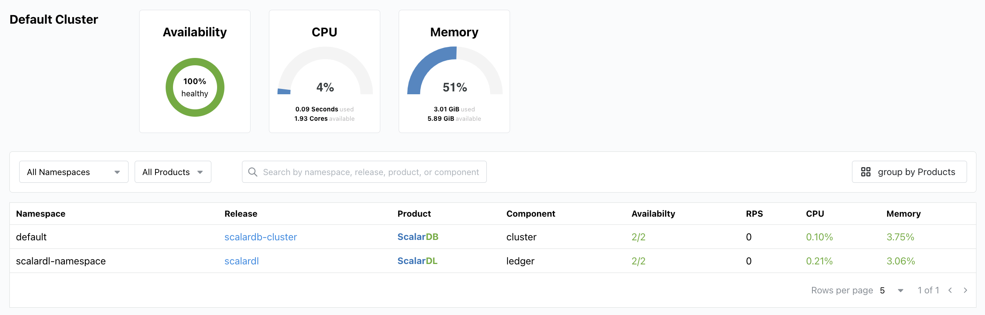
Task: Open the All Products dropdown
Action: pyautogui.click(x=173, y=172)
